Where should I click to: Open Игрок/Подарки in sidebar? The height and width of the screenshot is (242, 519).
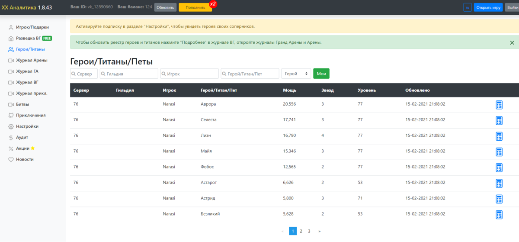coord(32,27)
